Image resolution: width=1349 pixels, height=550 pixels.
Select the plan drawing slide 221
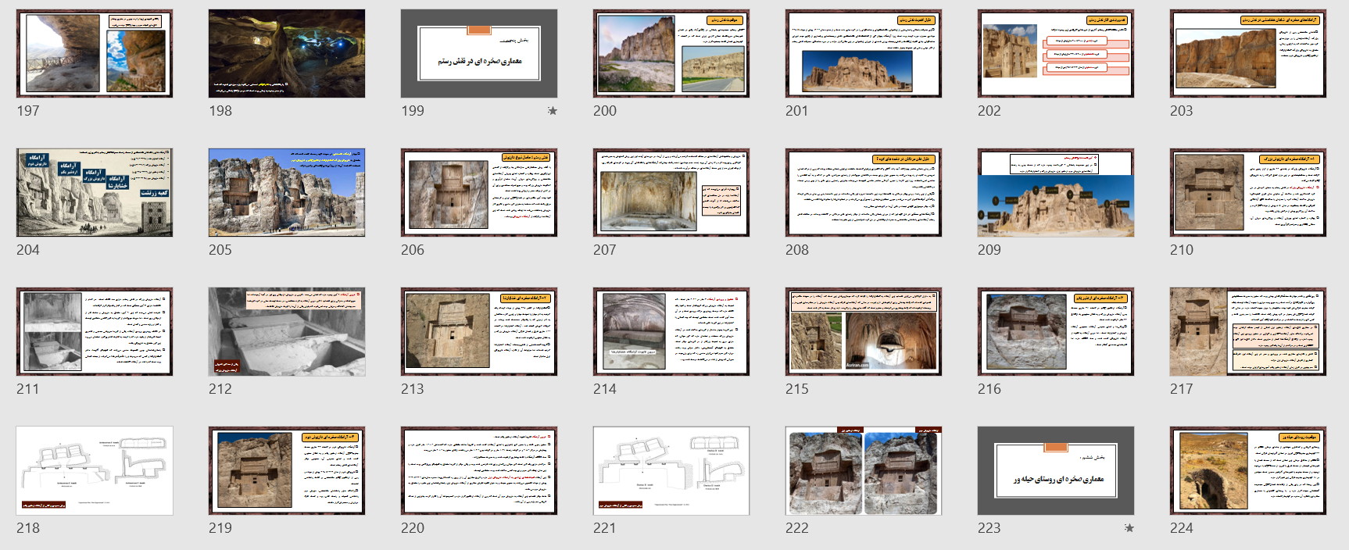pos(671,471)
